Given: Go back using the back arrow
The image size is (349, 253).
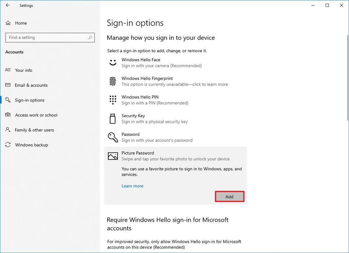Looking at the screenshot, I should 8,5.
